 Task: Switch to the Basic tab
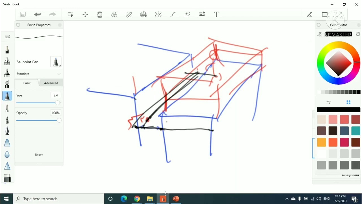pos(27,83)
